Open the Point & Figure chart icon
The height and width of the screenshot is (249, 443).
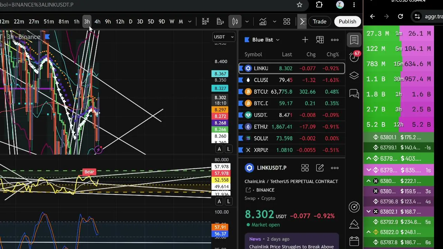205,22
